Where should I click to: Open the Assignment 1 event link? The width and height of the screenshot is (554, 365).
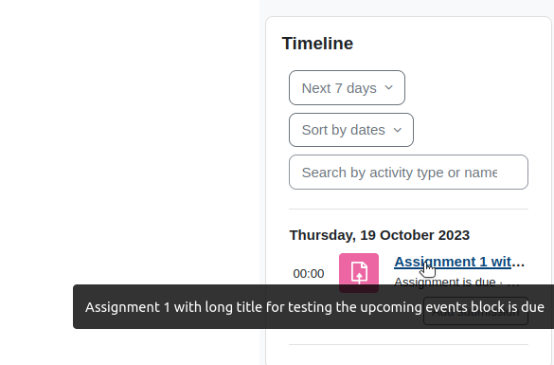(459, 262)
